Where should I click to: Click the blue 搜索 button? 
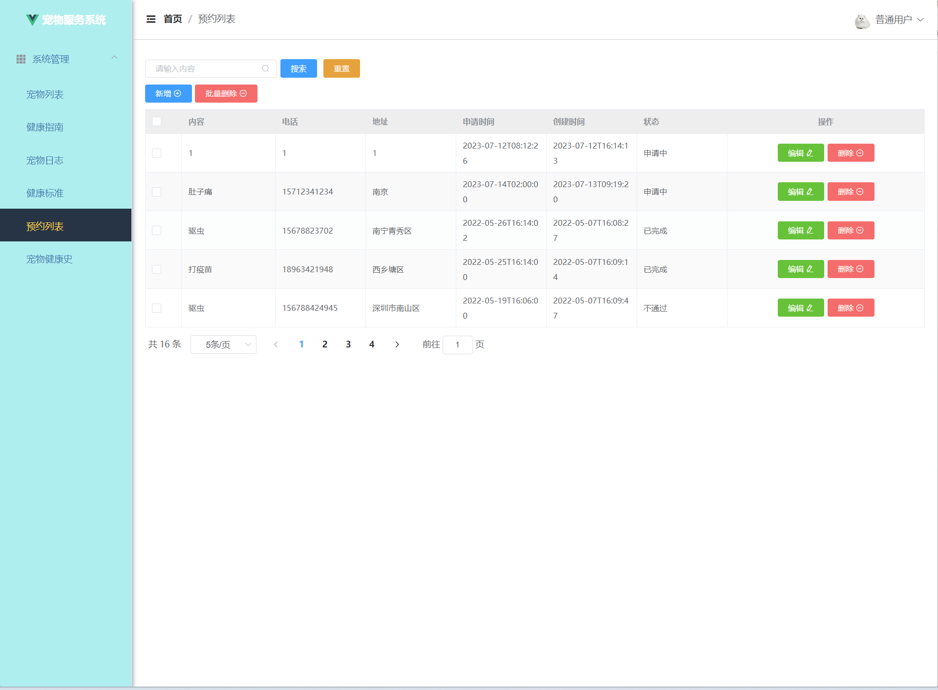(x=298, y=68)
